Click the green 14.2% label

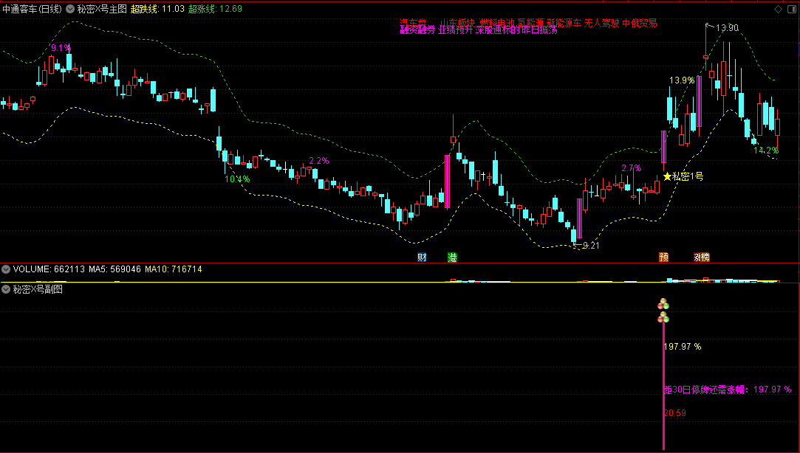pos(766,151)
